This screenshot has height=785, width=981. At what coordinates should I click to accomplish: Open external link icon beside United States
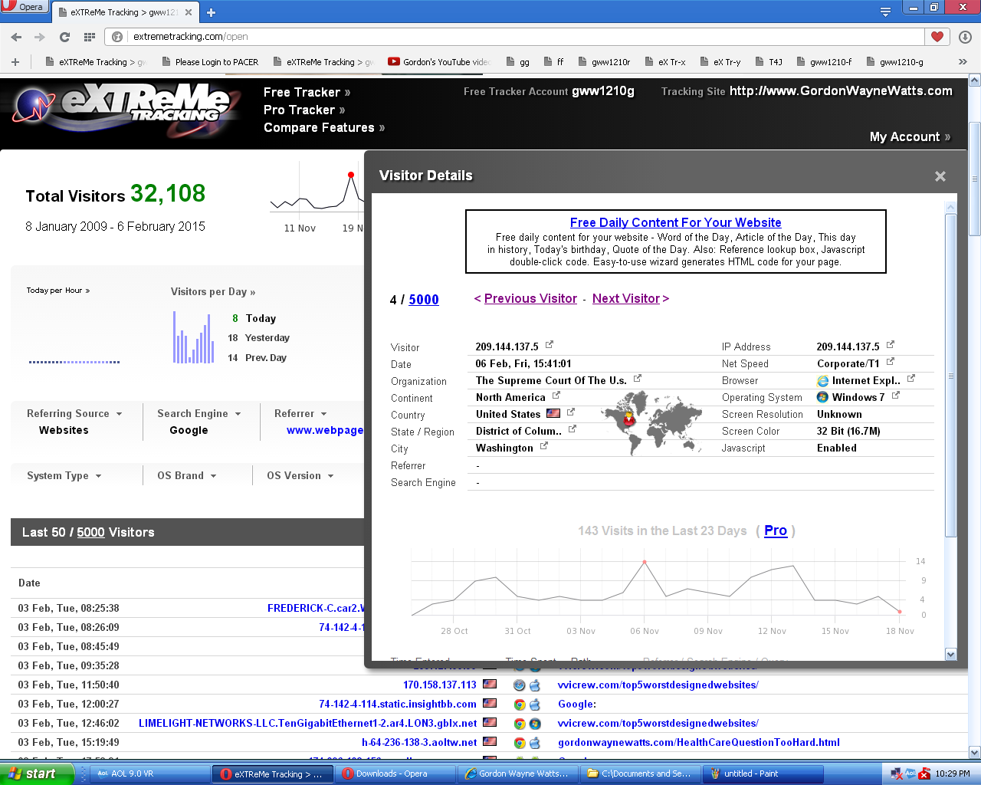click(x=570, y=412)
